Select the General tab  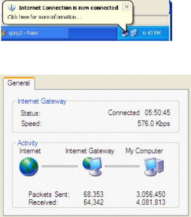point(19,83)
